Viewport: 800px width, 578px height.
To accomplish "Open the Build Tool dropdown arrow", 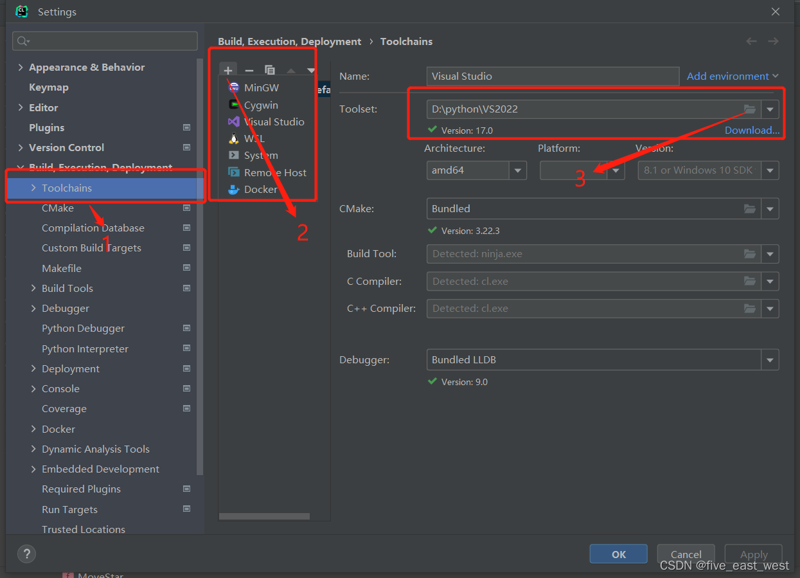I will [770, 254].
